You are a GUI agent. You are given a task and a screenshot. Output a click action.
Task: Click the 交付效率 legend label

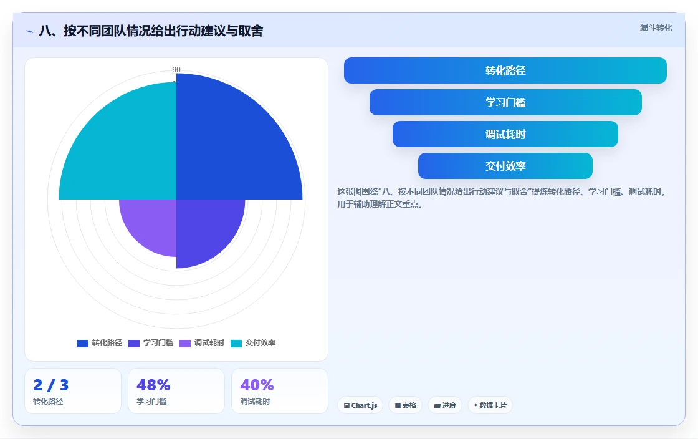pyautogui.click(x=261, y=343)
